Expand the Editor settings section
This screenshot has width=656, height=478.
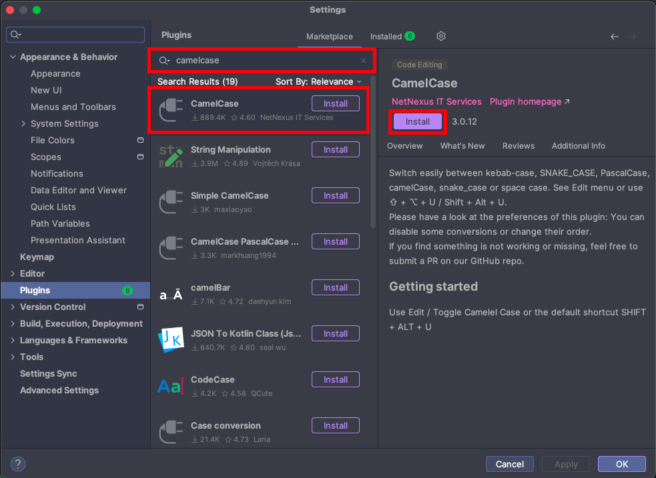pos(13,274)
